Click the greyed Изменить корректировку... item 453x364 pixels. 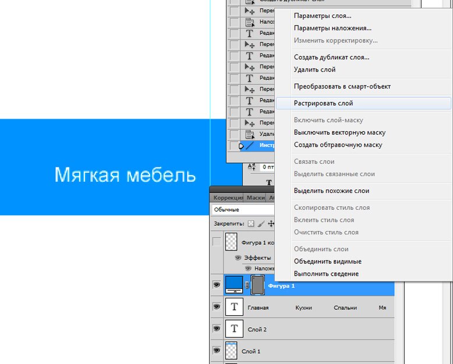point(336,40)
